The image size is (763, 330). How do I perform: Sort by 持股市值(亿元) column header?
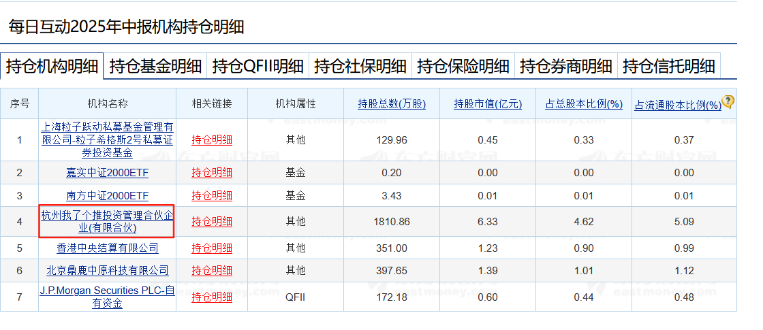[488, 104]
